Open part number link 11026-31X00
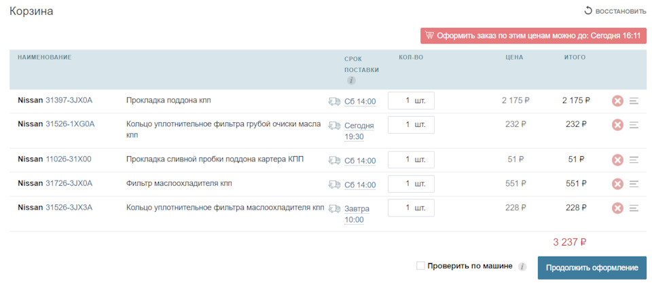Viewport: 652px width, 287px height. point(68,159)
